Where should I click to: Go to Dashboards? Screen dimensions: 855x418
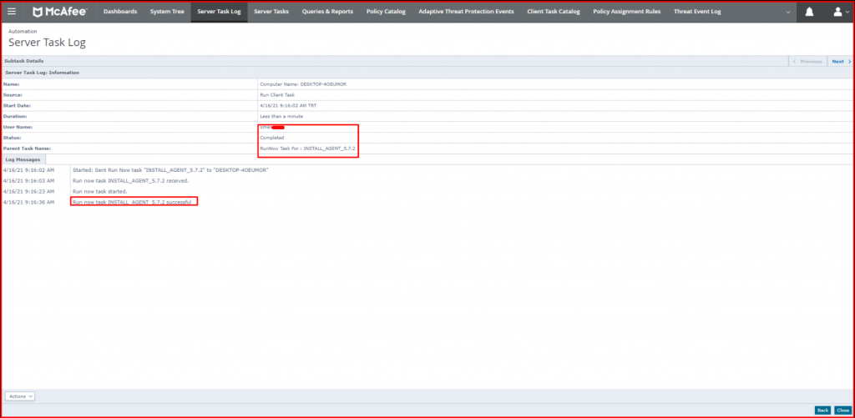coord(120,12)
